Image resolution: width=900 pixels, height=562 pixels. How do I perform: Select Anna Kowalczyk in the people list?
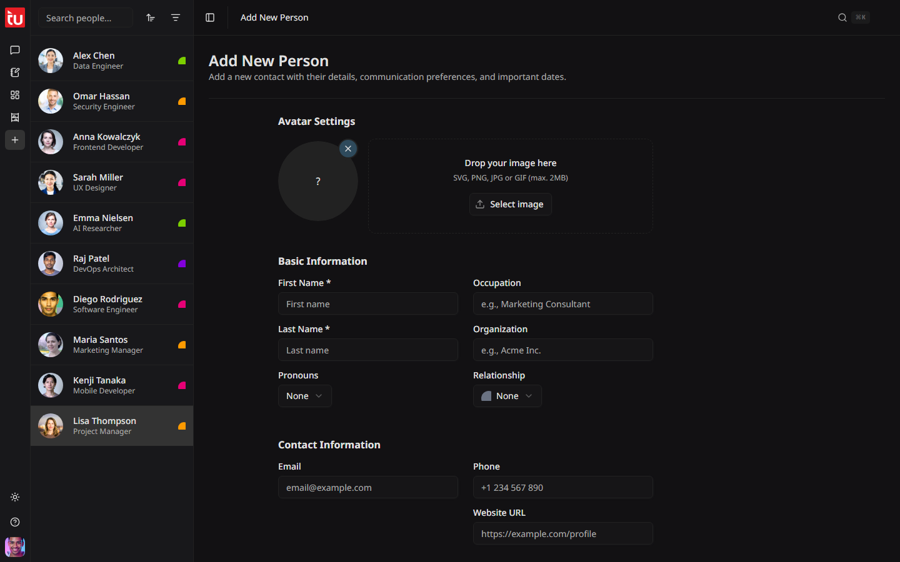point(112,142)
